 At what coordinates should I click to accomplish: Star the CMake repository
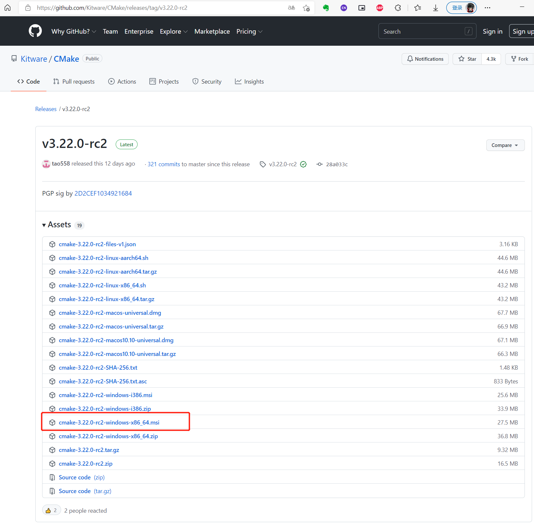[467, 59]
